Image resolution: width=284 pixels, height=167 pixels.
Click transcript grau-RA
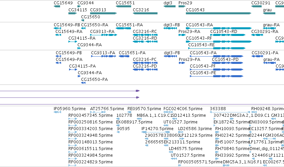(269, 28)
